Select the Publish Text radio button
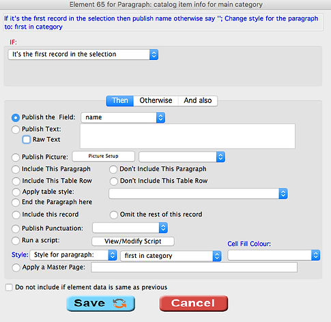331x322 pixels. (16, 129)
